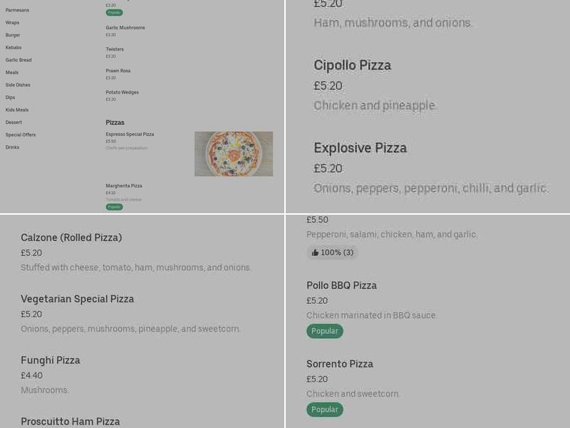Select the Drinks category

pyautogui.click(x=12, y=147)
